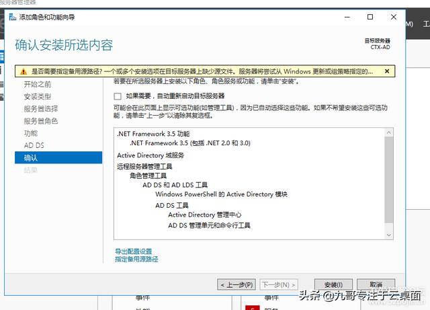The height and width of the screenshot is (310, 430).
Task: Click the 上一步(P) previous button
Action: [x=236, y=284]
